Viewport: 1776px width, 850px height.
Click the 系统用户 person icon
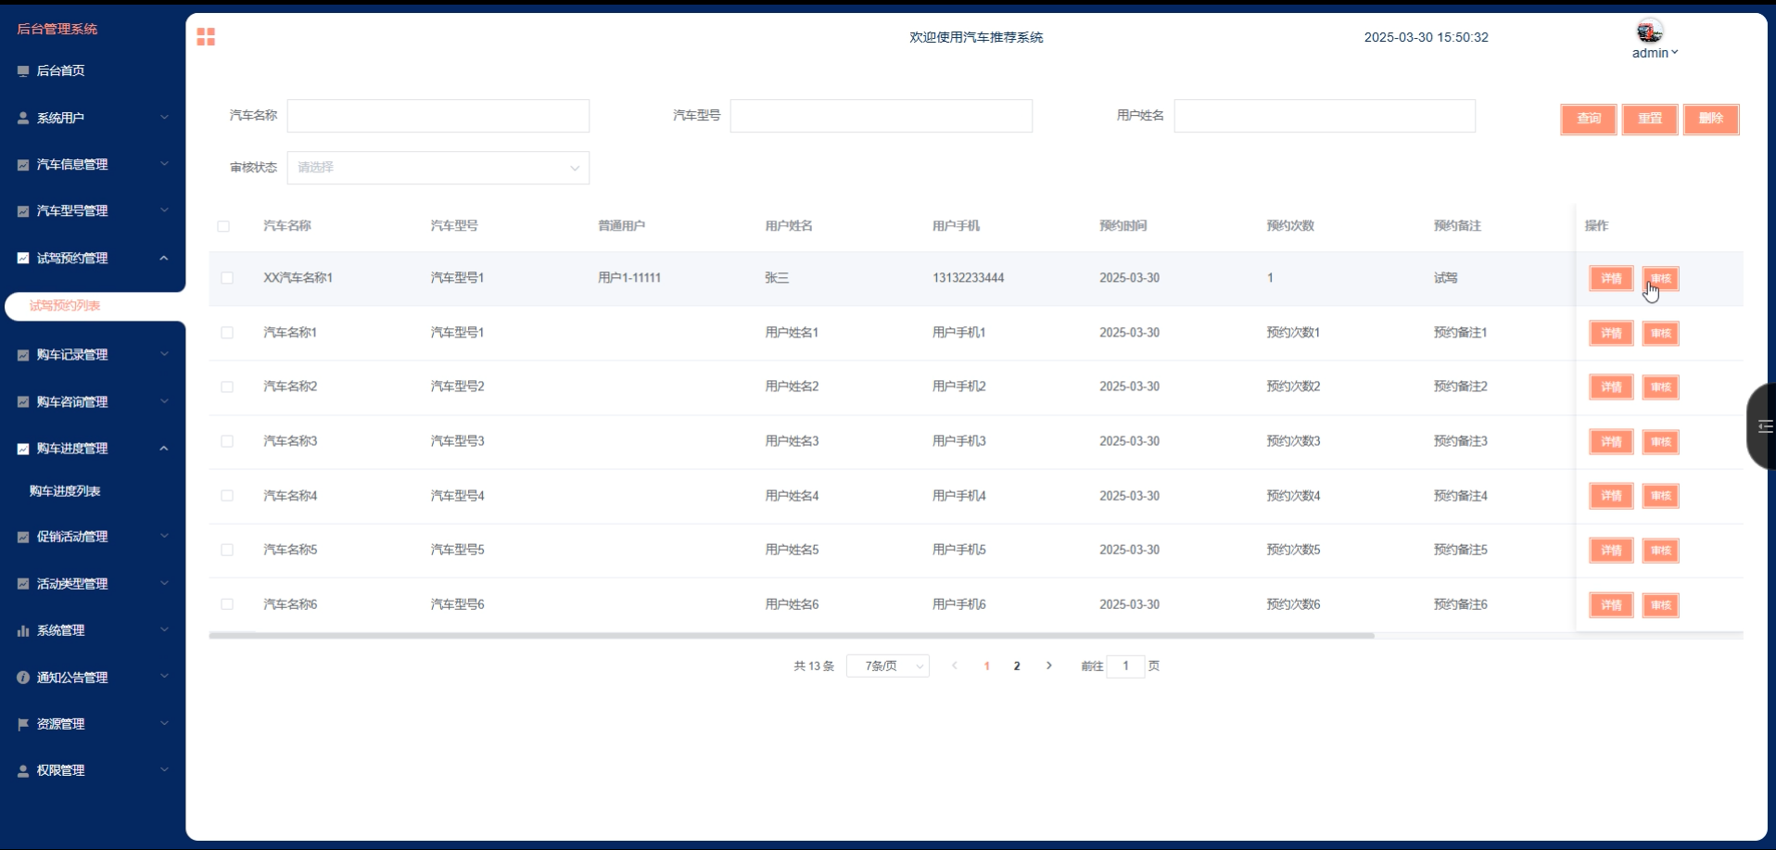click(23, 118)
